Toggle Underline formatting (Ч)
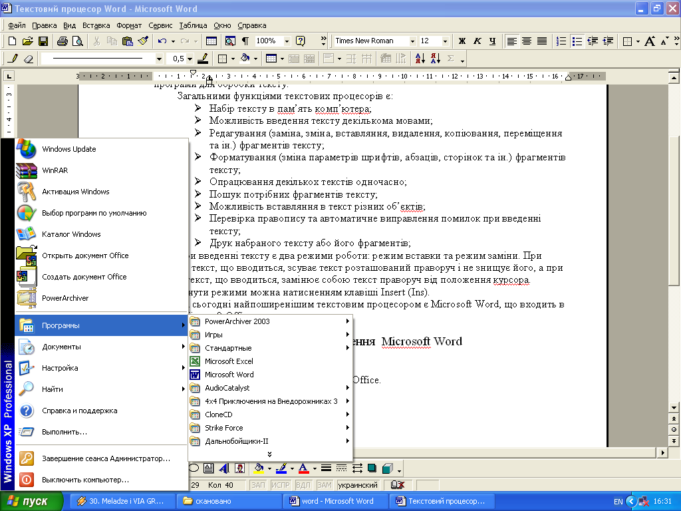 (x=493, y=41)
